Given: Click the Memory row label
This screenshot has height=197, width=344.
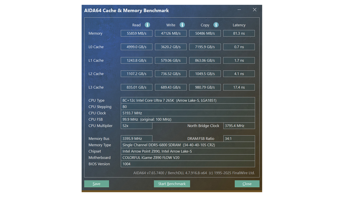Looking at the screenshot, I should [x=95, y=34].
